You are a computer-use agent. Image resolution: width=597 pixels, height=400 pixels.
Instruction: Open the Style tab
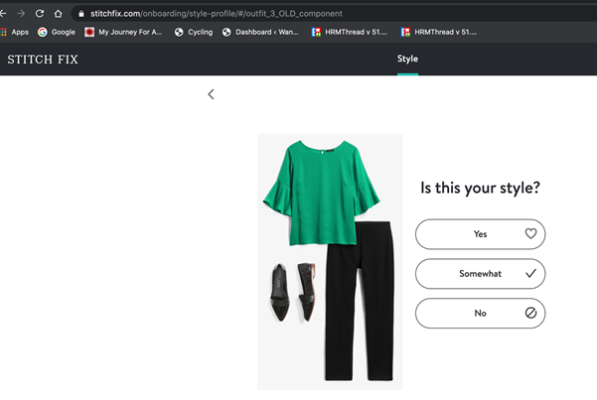click(407, 59)
